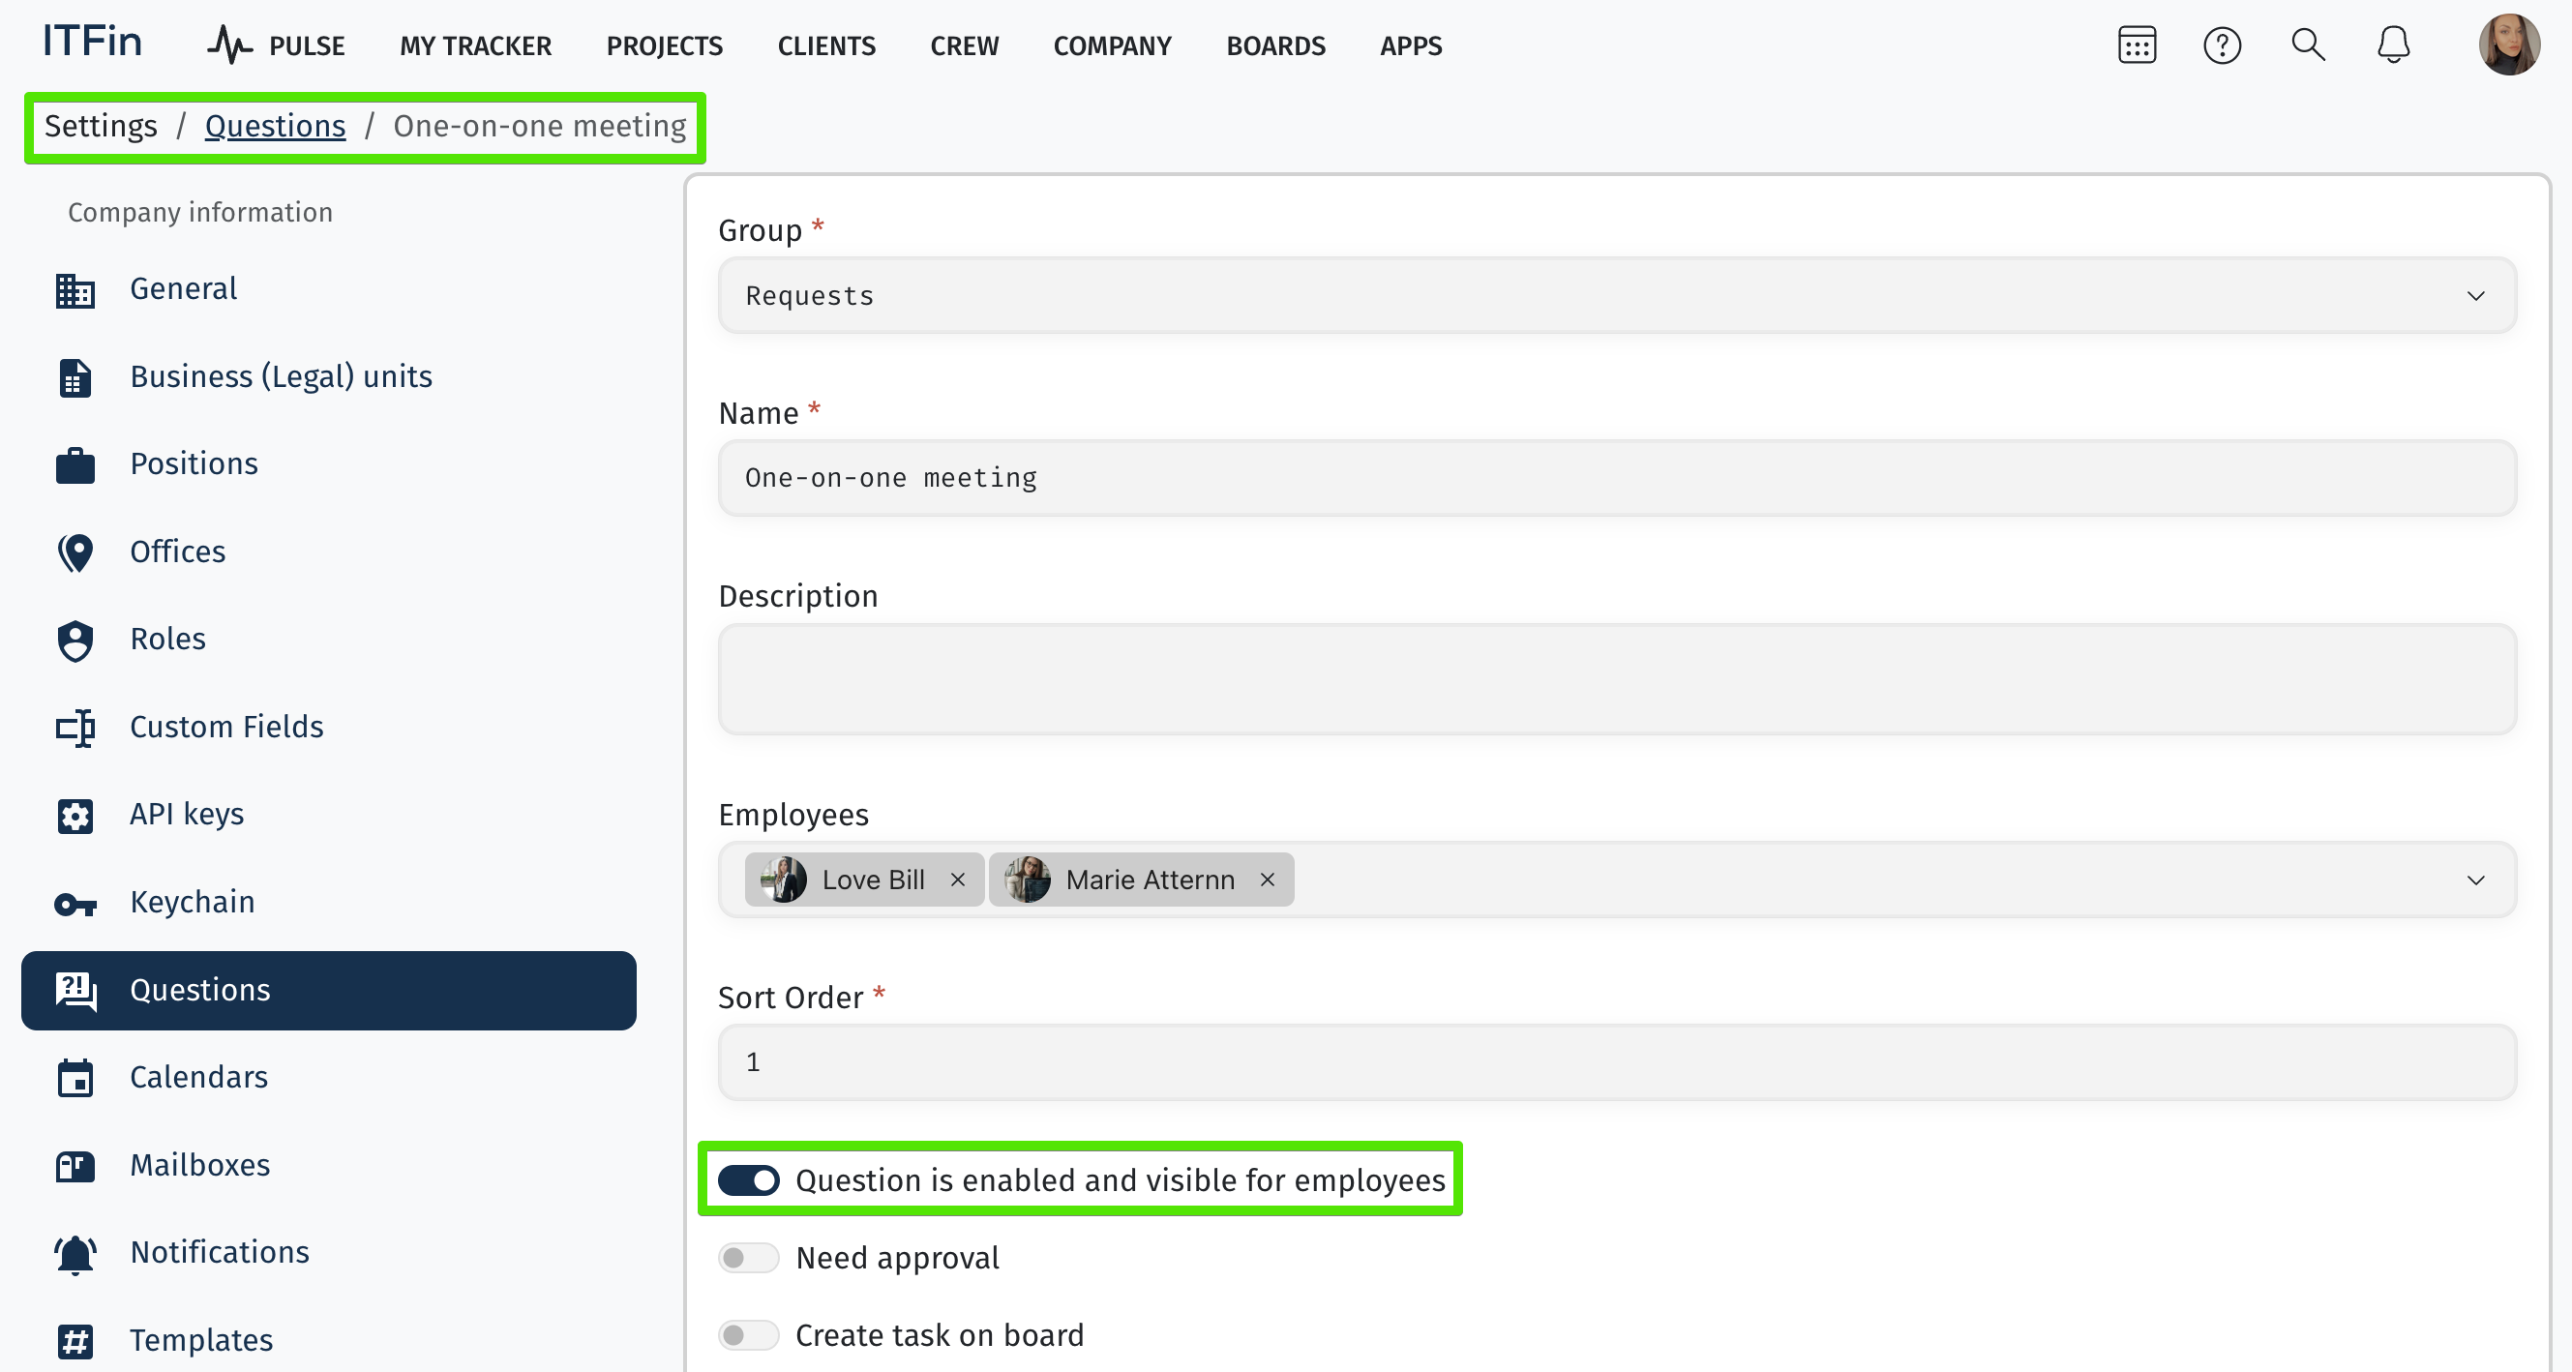
Task: Click the Offices map pin icon
Action: [75, 552]
